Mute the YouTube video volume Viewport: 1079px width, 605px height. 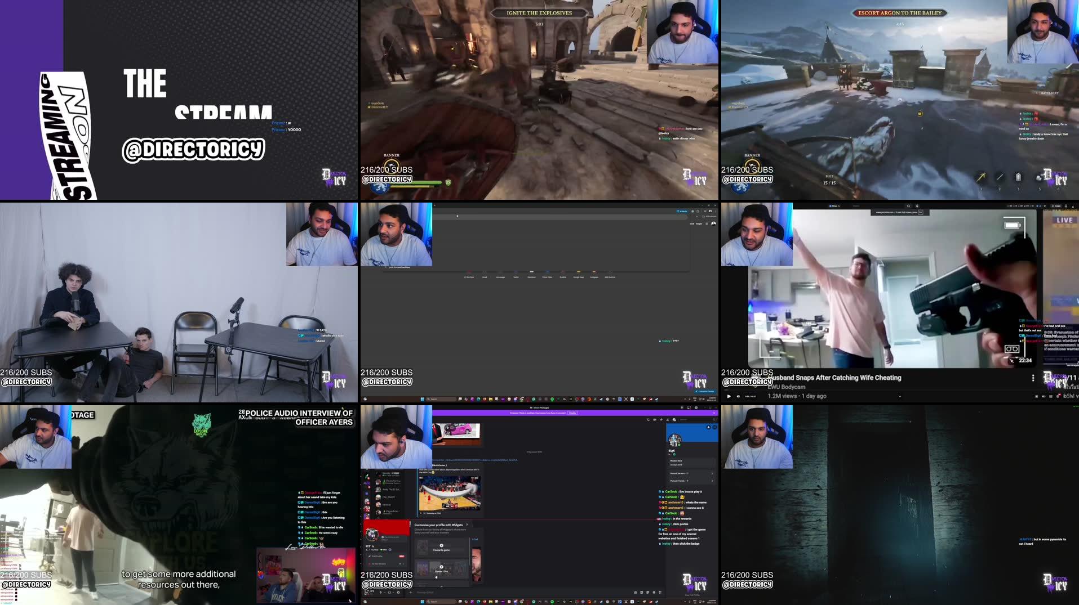click(738, 395)
